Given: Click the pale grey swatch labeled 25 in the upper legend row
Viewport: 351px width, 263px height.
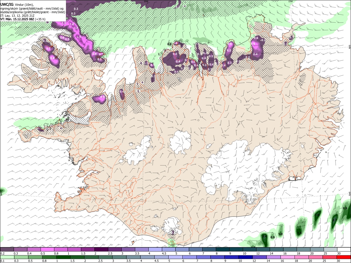Looking at the screenshot, I should click(330, 250).
